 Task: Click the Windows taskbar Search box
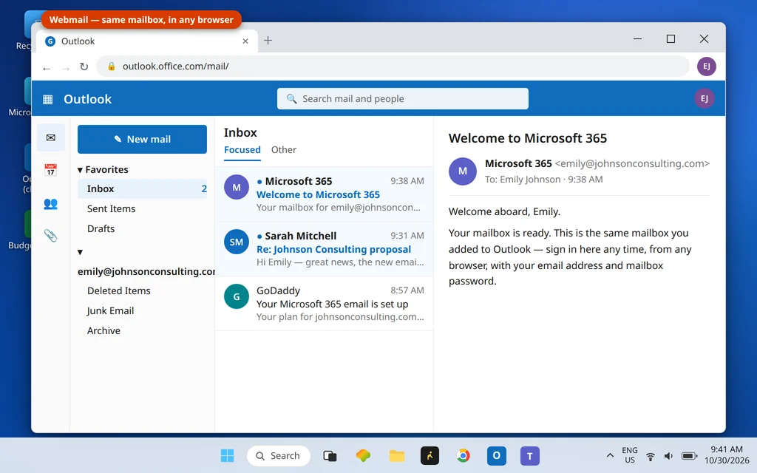tap(279, 455)
